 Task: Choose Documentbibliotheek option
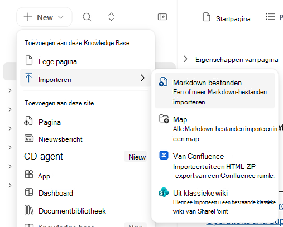[x=85, y=211]
